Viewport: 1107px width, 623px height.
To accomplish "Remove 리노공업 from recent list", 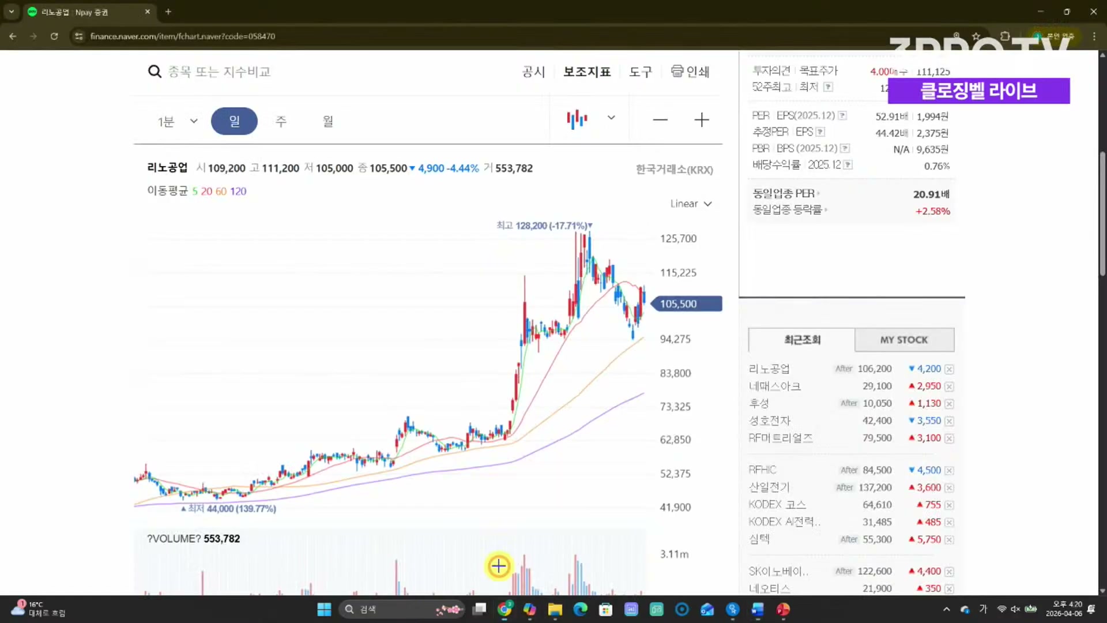I will point(949,369).
